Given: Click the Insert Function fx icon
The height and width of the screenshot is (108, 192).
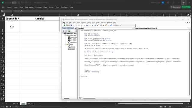Looking at the screenshot, I should point(21,11).
